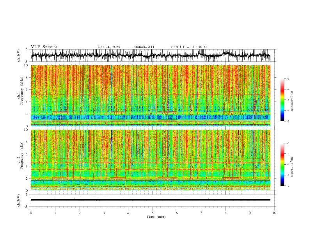Image resolution: width=309 pixels, height=239 pixels.
Task: Click the "6" kHz tick on ch.1 frequency axis
Action: (27, 89)
